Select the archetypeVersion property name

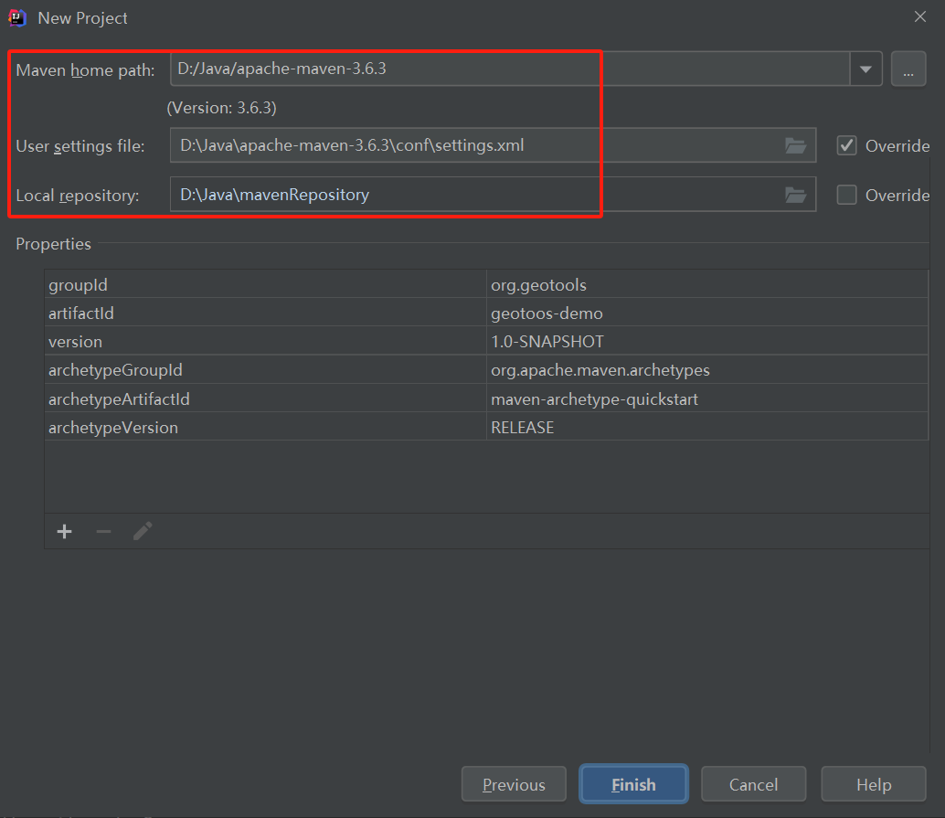pos(113,428)
